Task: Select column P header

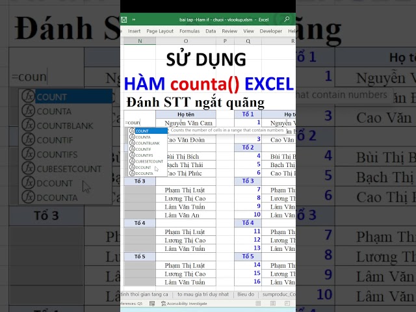Action: pyautogui.click(x=225, y=41)
